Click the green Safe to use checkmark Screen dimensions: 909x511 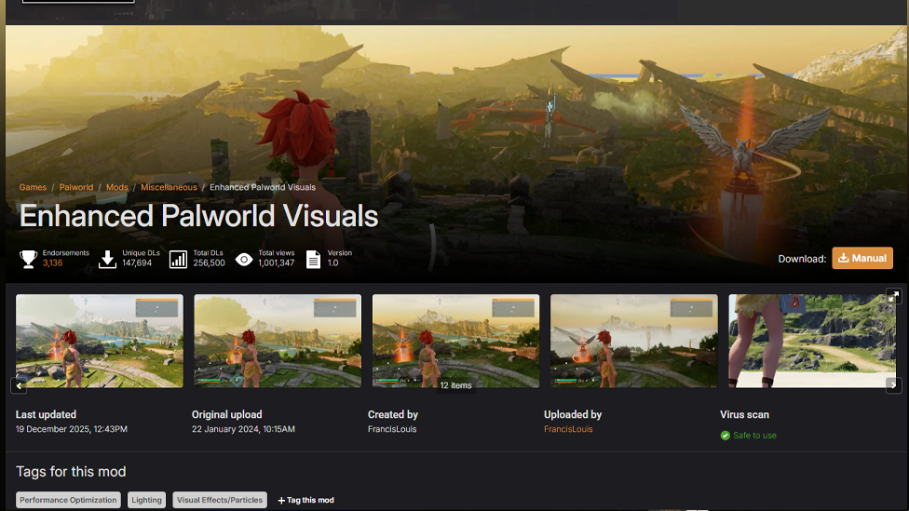point(725,435)
